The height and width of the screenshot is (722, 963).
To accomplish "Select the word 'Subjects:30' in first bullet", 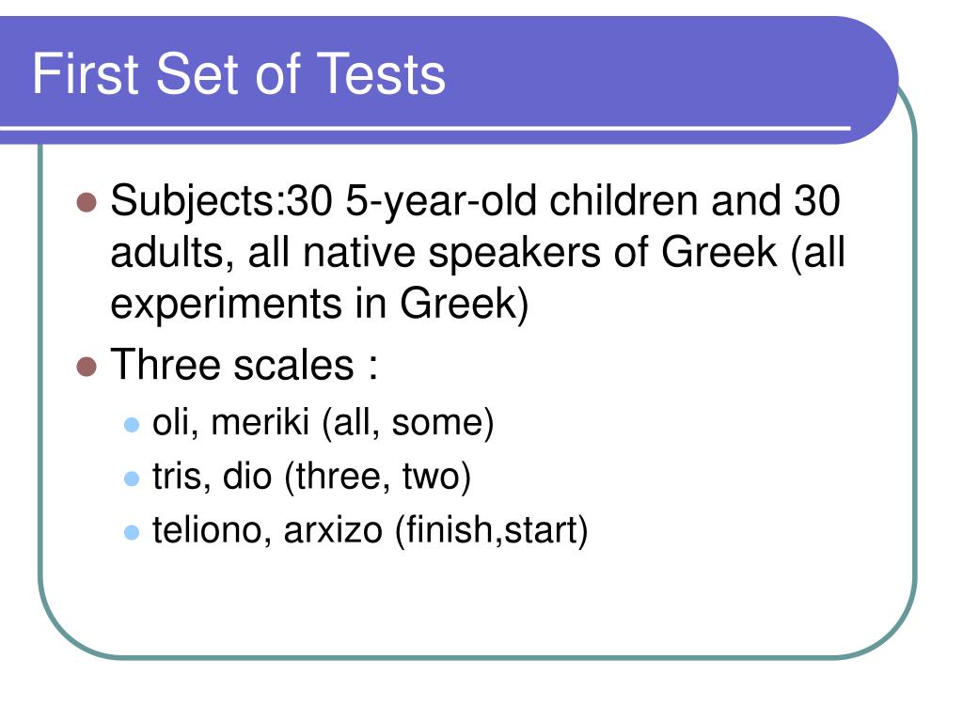I will point(222,202).
